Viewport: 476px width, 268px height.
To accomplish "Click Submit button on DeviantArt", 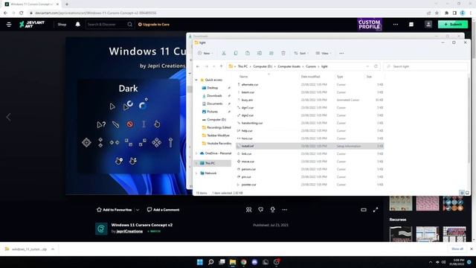I will 453,25.
